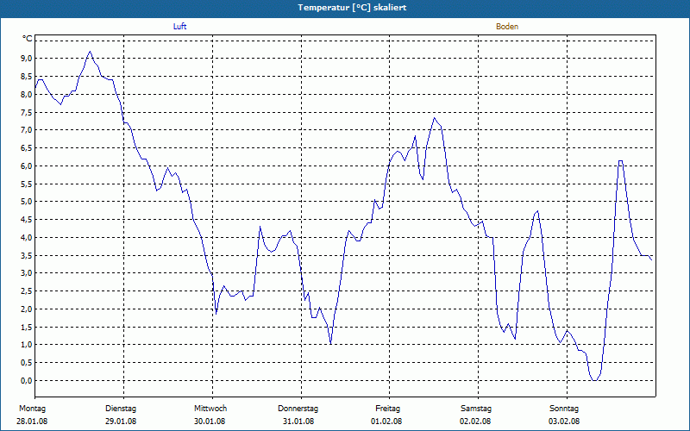Viewport: 690px width, 431px height.
Task: Click the "7,5" y-axis value
Action: [27, 112]
